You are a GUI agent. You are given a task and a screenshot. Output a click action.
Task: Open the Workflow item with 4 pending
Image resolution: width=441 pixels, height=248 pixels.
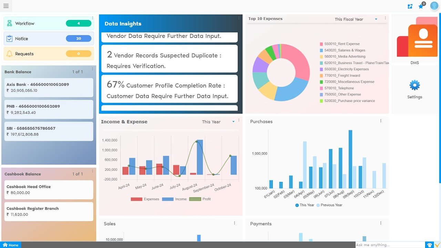click(x=49, y=23)
